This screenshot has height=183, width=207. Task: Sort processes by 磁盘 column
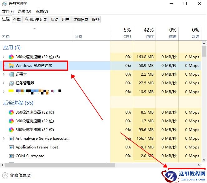[167, 34]
